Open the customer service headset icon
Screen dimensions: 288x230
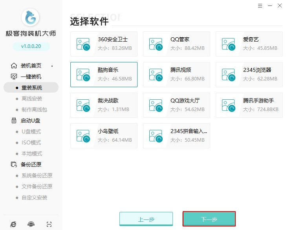pyautogui.click(x=31, y=224)
